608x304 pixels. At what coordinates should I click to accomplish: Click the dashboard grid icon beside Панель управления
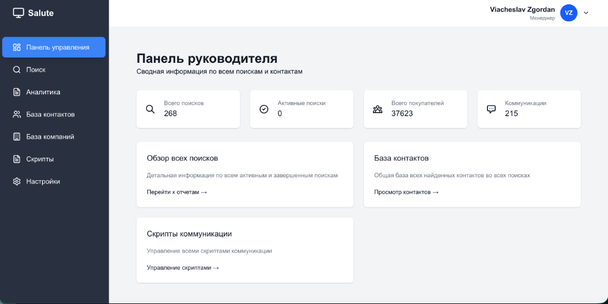[17, 47]
